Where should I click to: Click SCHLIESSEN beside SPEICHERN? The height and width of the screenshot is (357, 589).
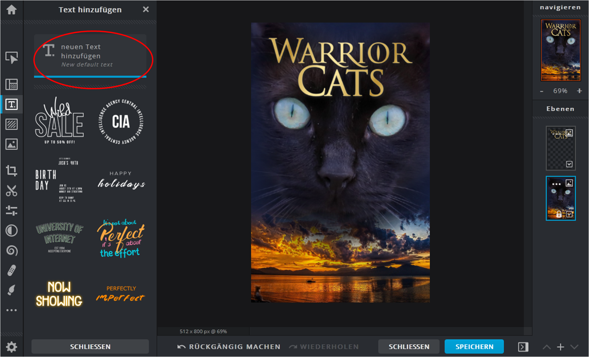pyautogui.click(x=409, y=347)
